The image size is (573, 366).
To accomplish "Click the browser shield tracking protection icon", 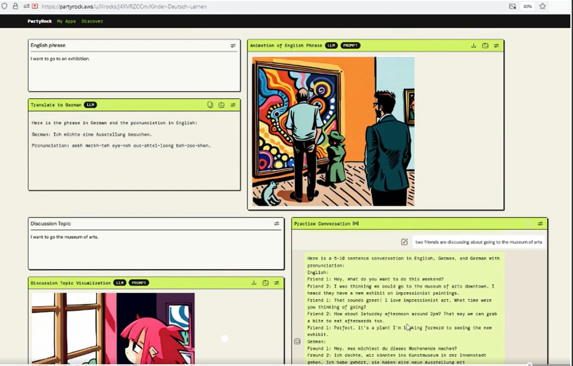I will (x=5, y=6).
